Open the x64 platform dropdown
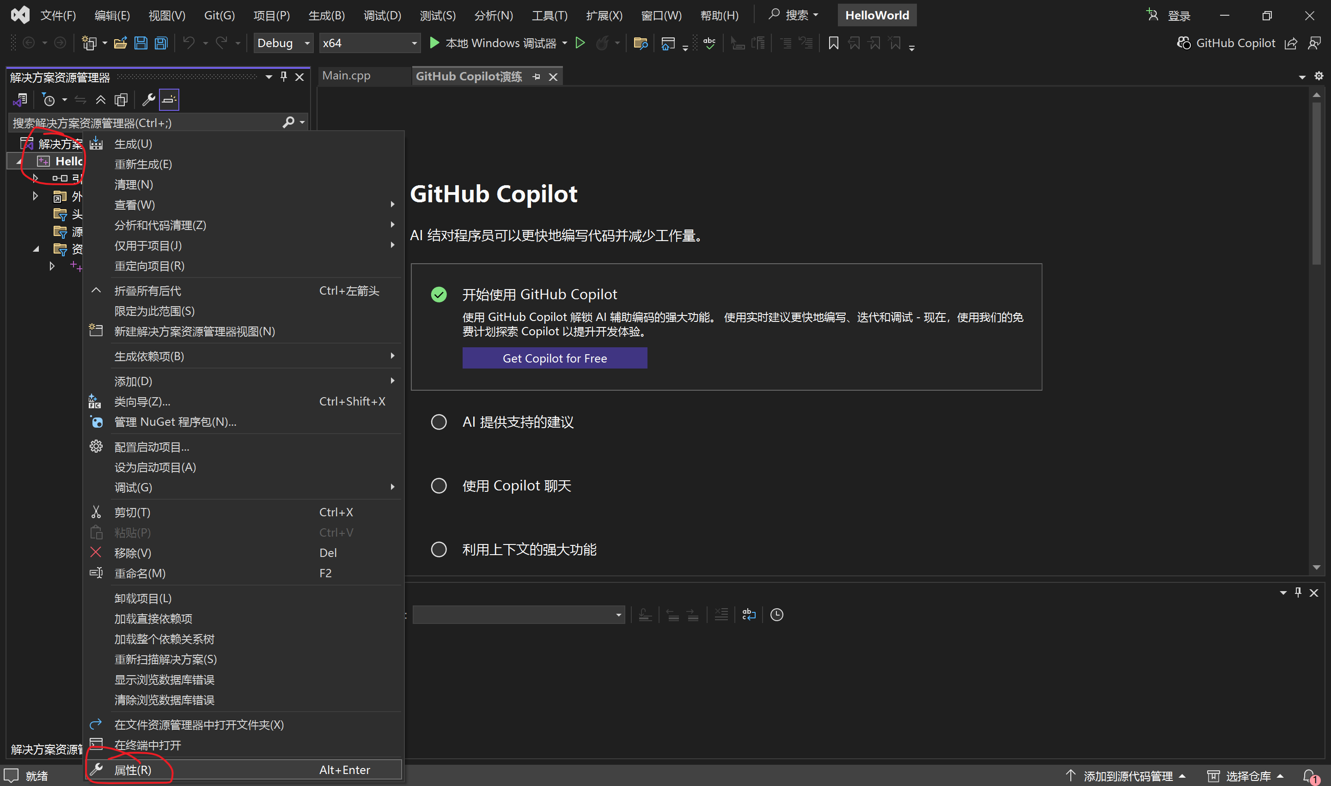The width and height of the screenshot is (1331, 786). click(x=369, y=43)
